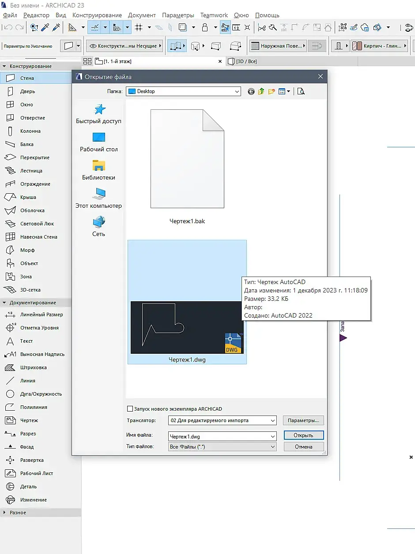Toggle Suspend Groups lock icon
This screenshot has height=554, width=415.
point(205,27)
